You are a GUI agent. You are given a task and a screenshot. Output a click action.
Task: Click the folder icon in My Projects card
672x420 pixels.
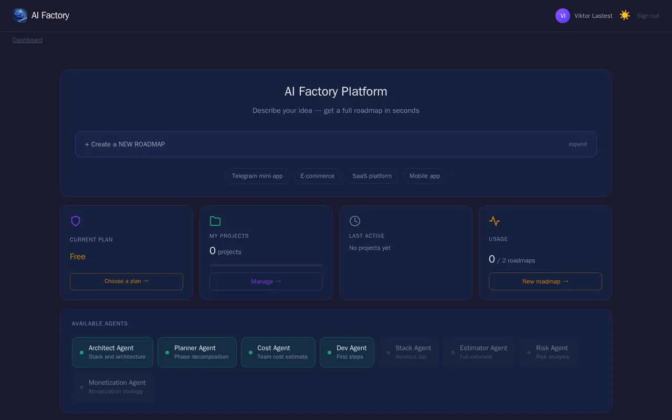click(215, 221)
